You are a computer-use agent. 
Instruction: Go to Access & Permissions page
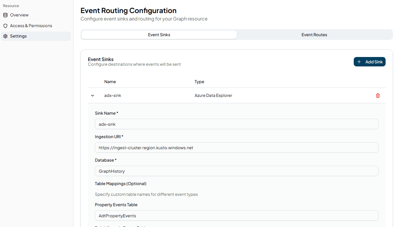pyautogui.click(x=31, y=26)
